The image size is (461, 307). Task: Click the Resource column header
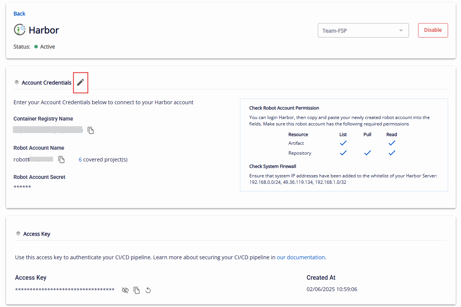[298, 135]
